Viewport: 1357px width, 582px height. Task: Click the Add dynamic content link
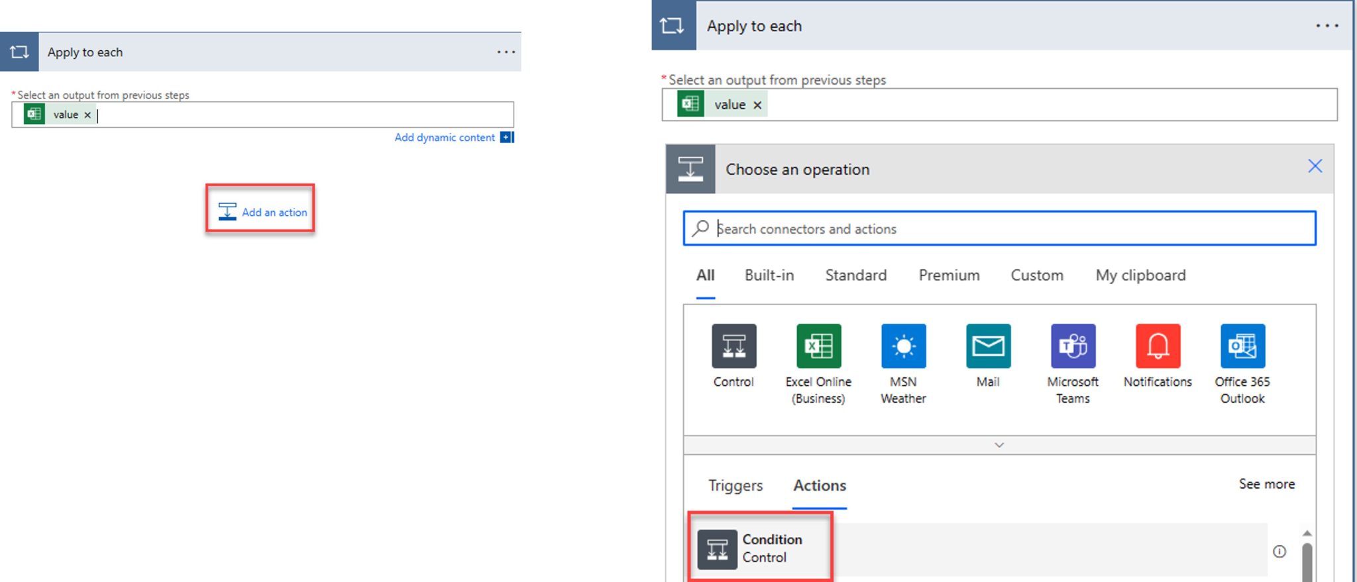(x=445, y=138)
